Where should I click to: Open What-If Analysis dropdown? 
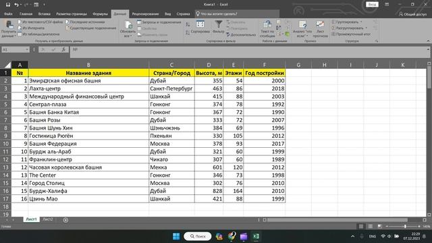click(x=302, y=29)
